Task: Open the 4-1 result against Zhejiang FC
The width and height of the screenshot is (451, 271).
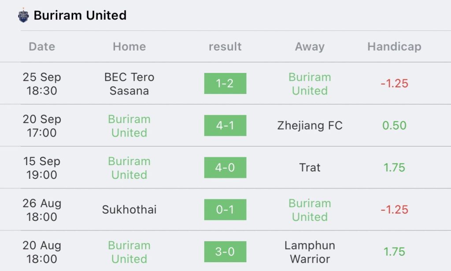Action: click(225, 125)
